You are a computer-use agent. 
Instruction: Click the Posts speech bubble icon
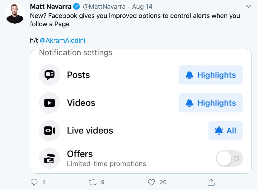[49, 75]
